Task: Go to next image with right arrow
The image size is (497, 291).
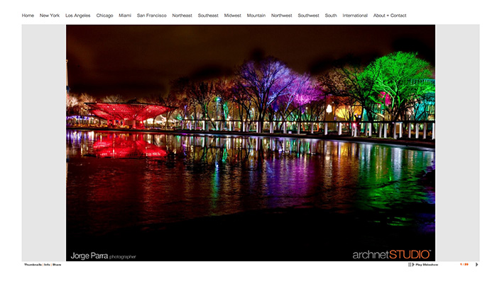Action: 476,265
